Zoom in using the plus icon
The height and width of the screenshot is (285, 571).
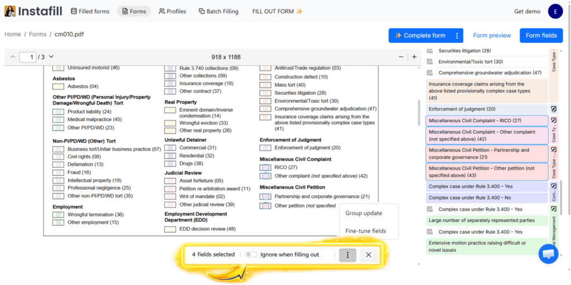pos(414,57)
